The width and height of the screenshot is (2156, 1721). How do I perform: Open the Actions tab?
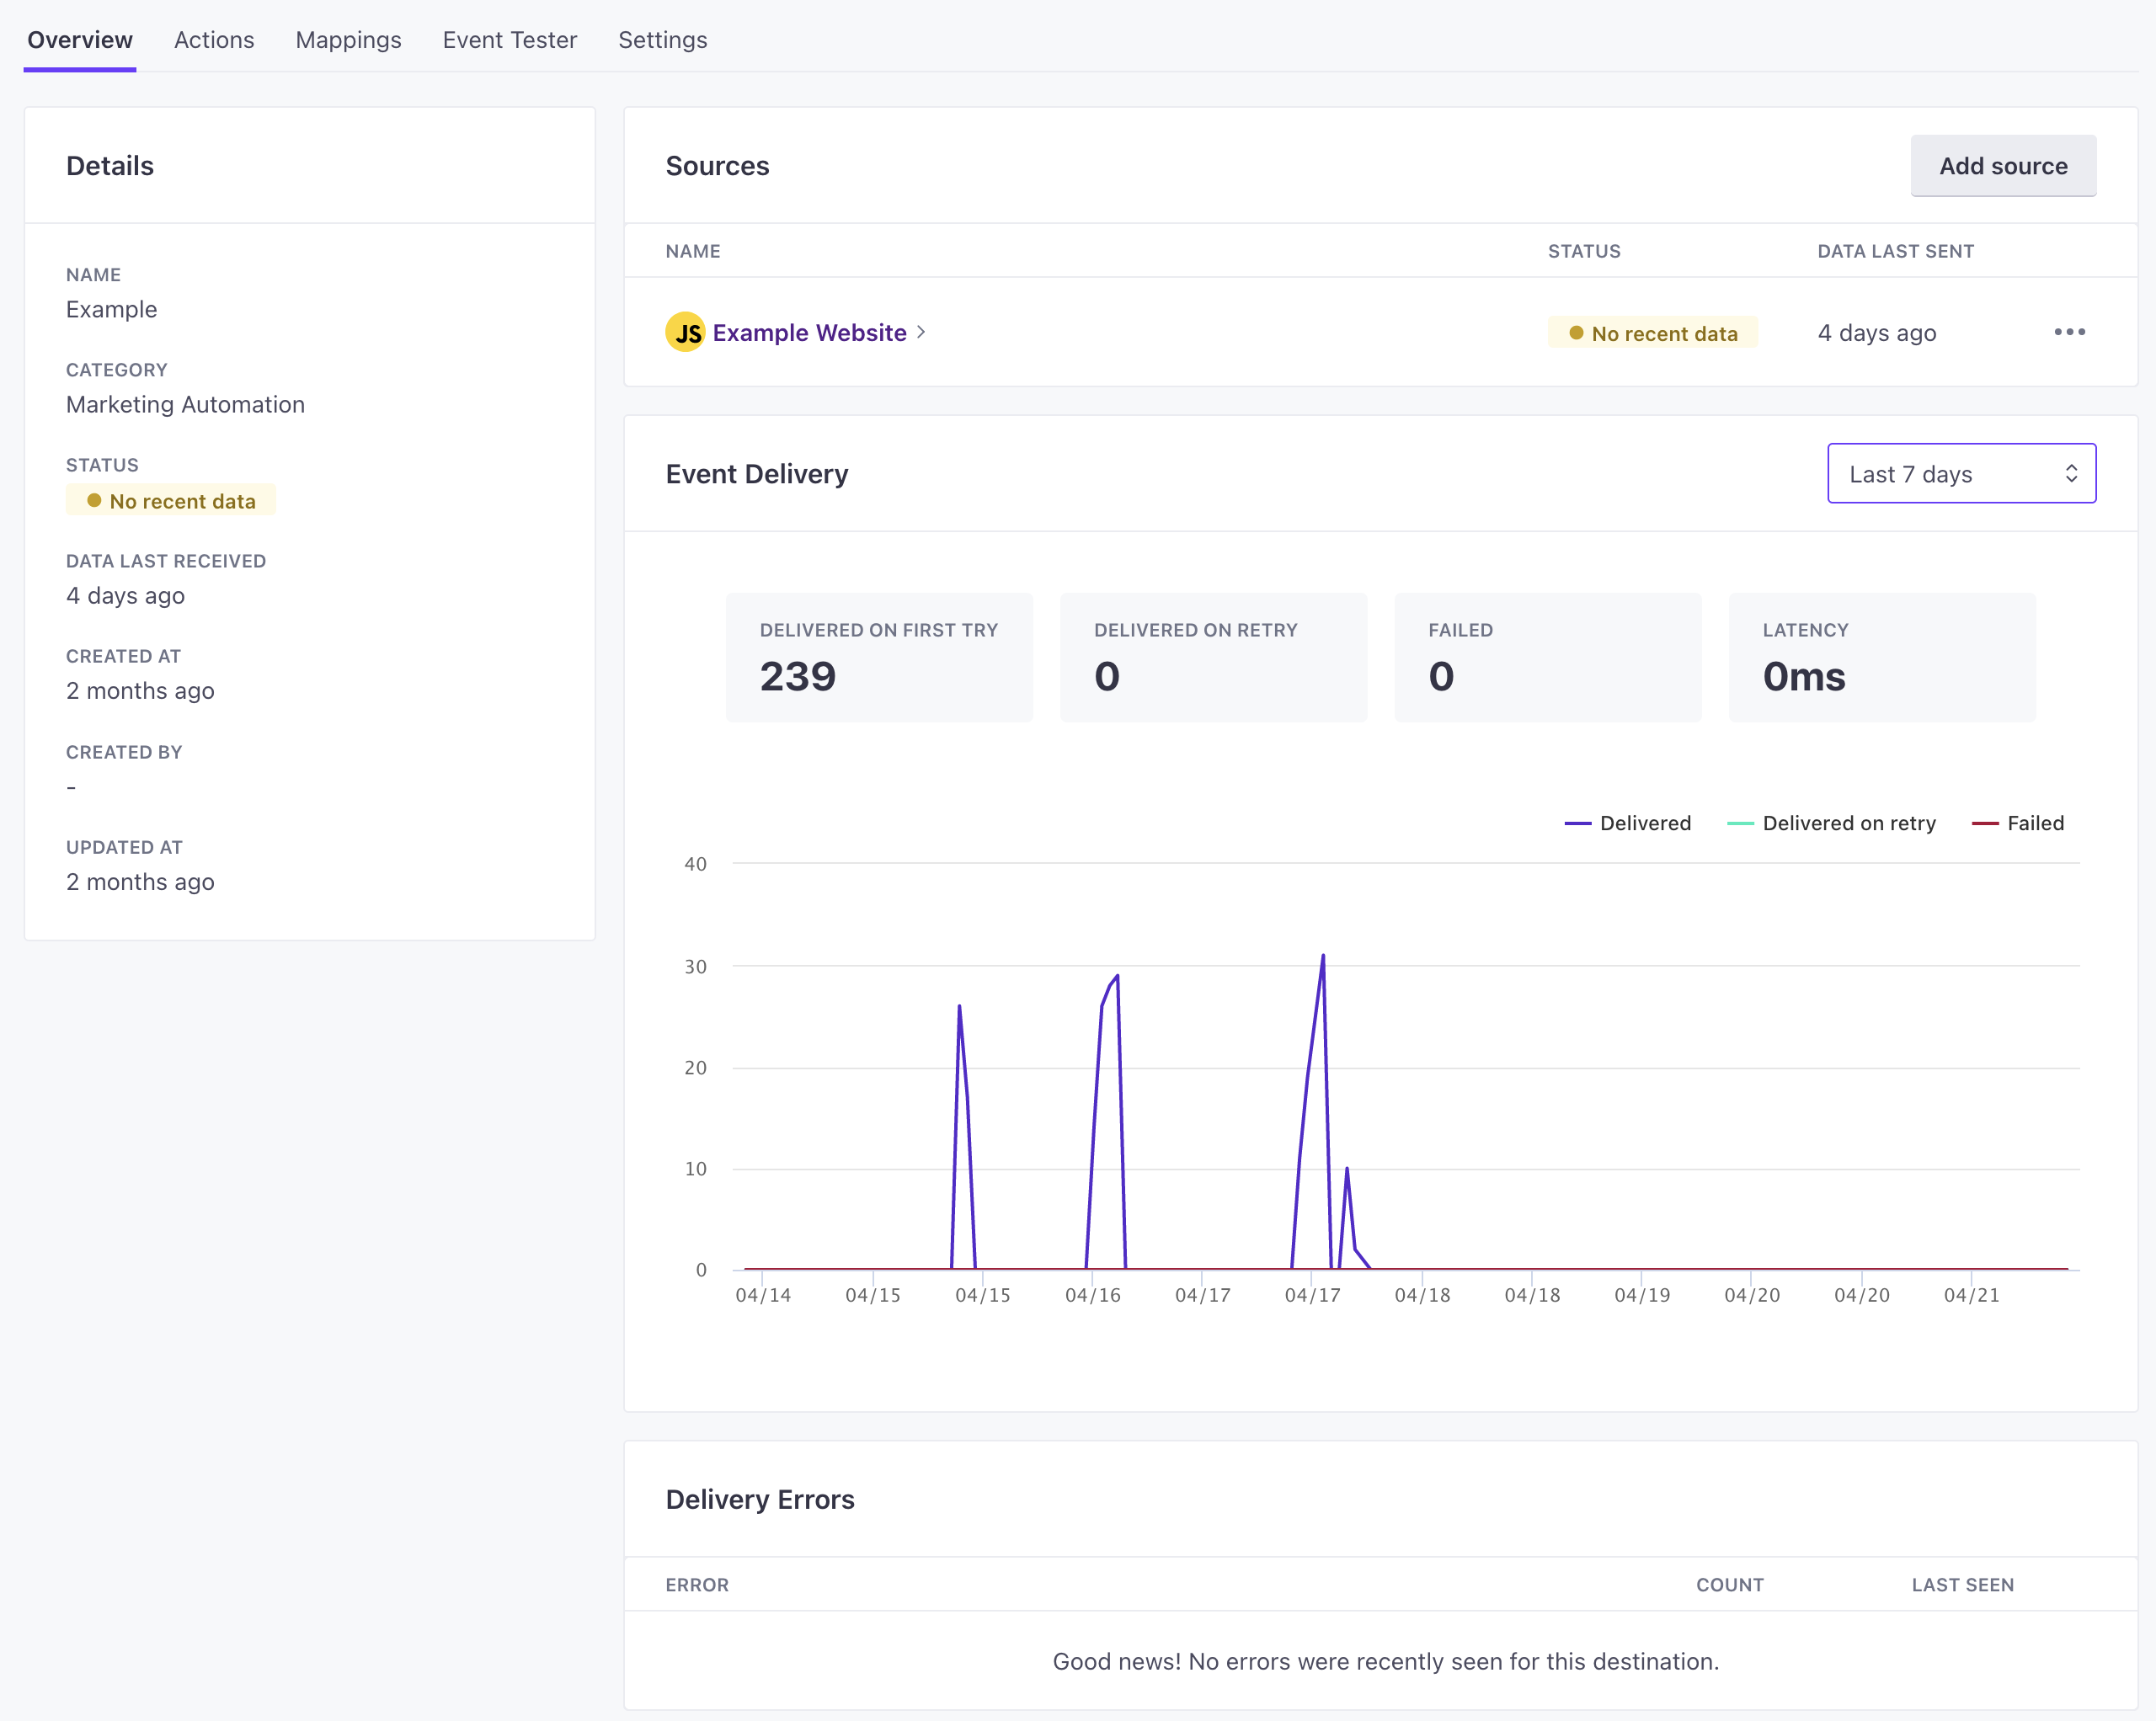coord(214,40)
